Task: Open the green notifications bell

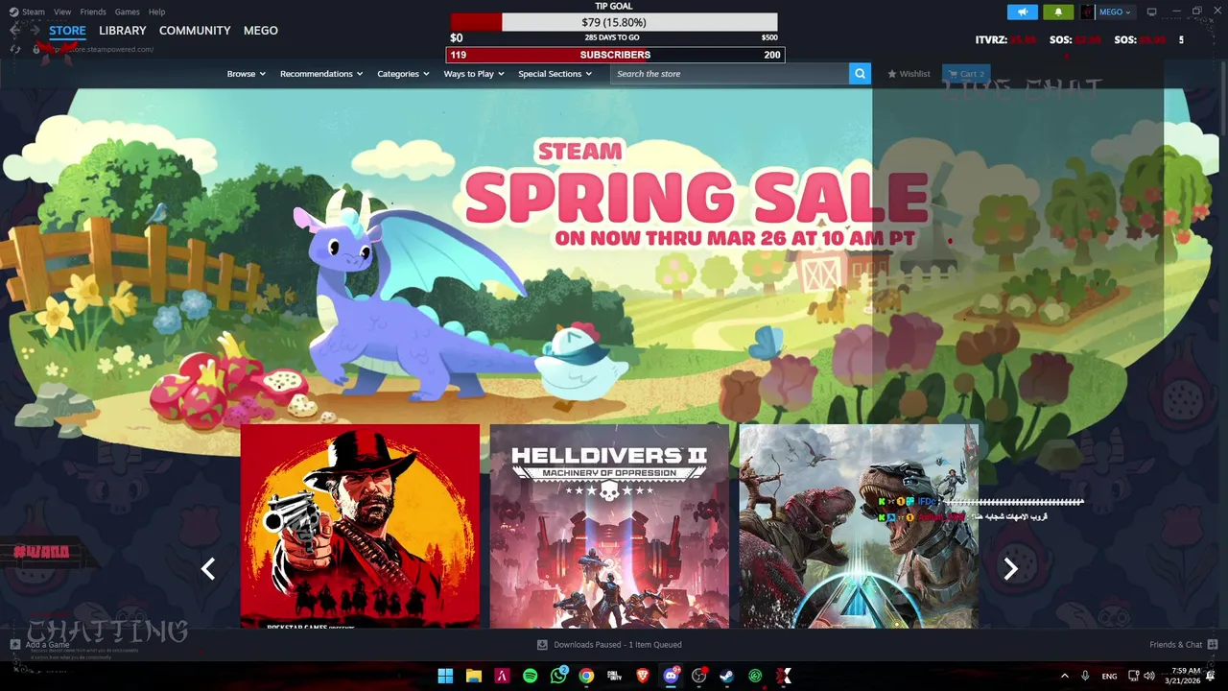Action: click(x=1058, y=12)
